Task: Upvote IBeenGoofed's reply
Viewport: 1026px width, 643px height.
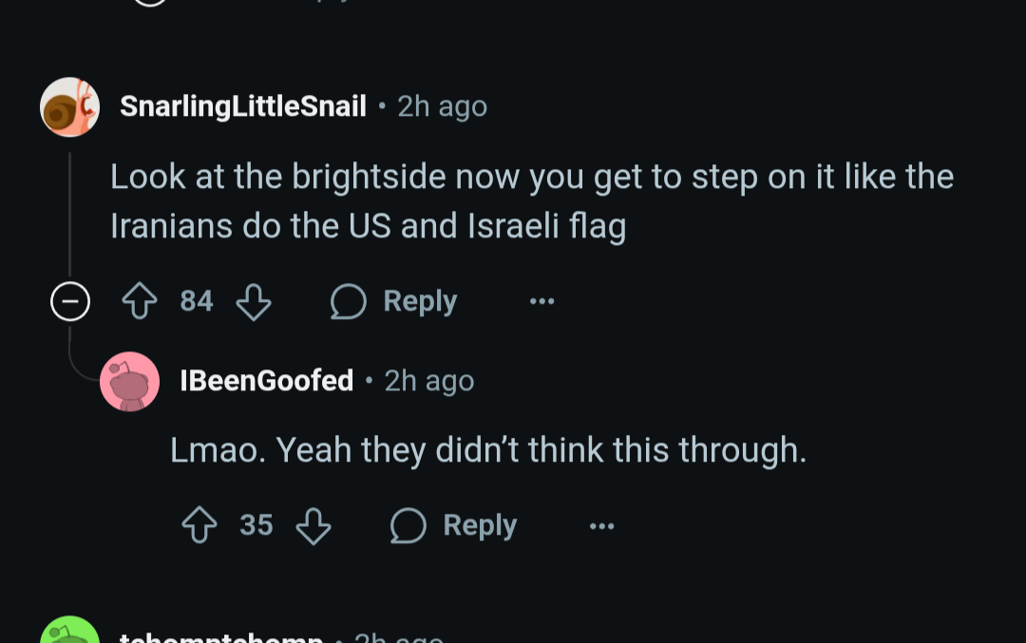Action: pyautogui.click(x=199, y=525)
